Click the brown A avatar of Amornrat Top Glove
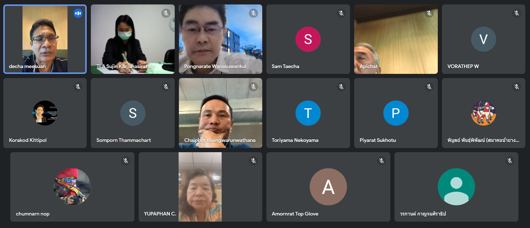 328,187
